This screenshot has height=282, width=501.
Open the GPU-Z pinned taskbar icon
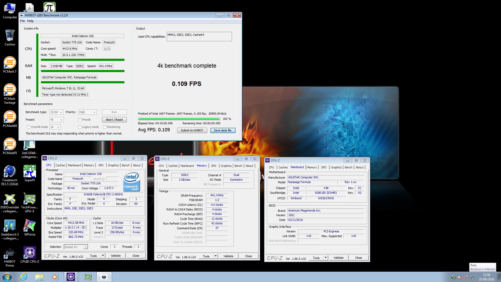(88, 277)
